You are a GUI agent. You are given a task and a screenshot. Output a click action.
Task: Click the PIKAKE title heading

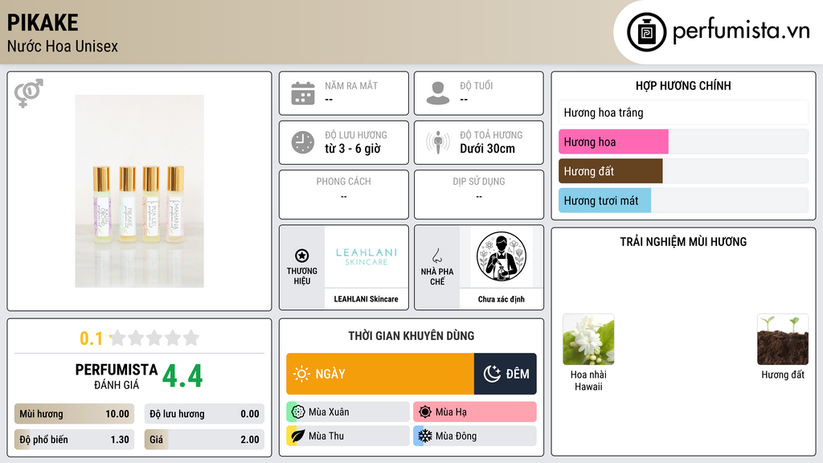[x=43, y=23]
